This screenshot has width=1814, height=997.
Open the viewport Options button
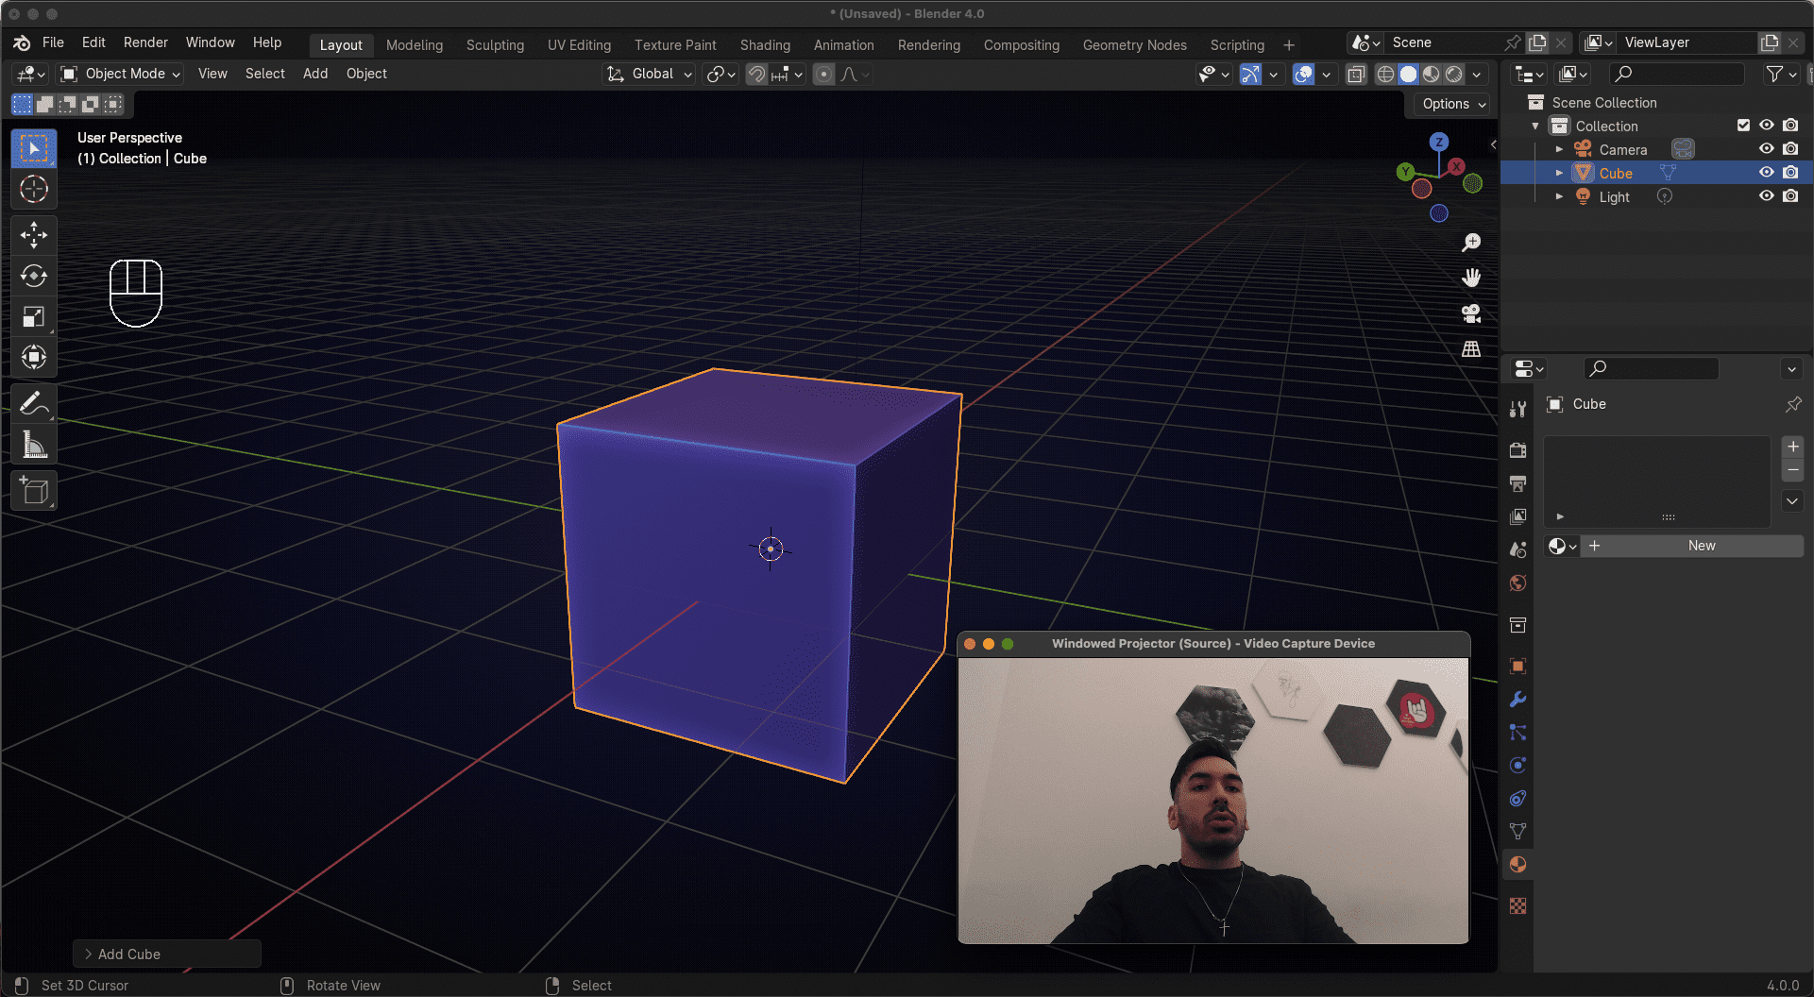pyautogui.click(x=1453, y=104)
